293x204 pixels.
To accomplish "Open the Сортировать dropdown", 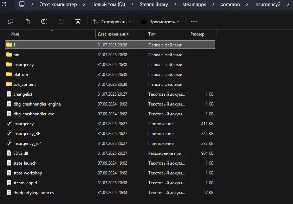I will pyautogui.click(x=112, y=22).
